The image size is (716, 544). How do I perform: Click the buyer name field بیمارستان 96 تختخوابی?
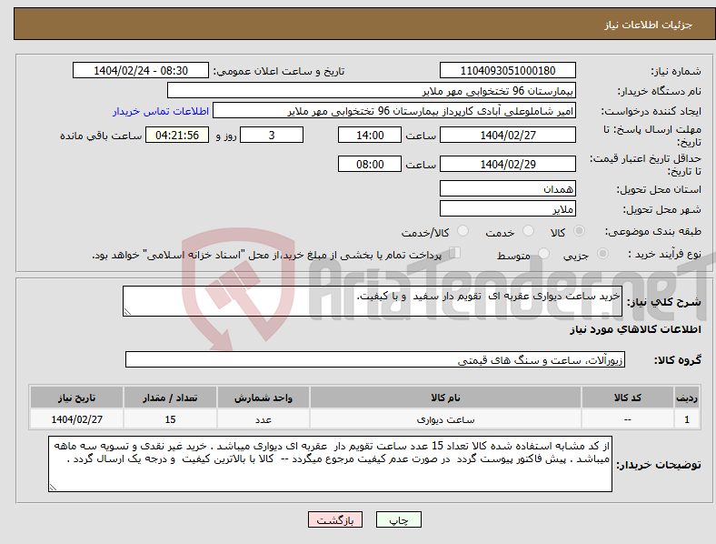[x=372, y=90]
